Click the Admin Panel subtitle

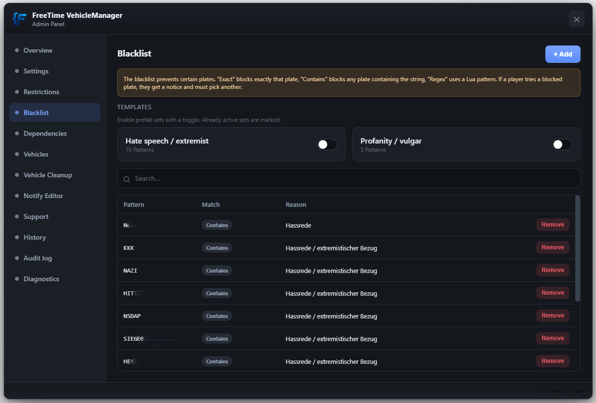[x=48, y=24]
